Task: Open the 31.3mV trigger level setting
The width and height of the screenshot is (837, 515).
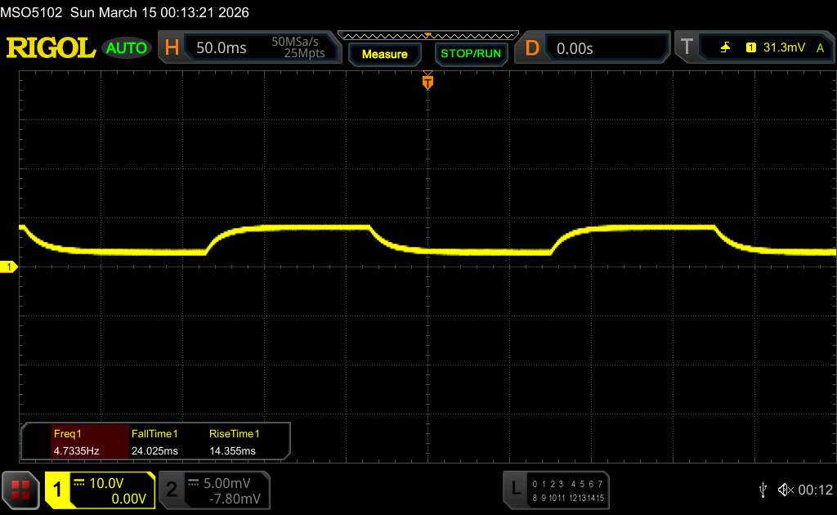Action: coord(785,48)
